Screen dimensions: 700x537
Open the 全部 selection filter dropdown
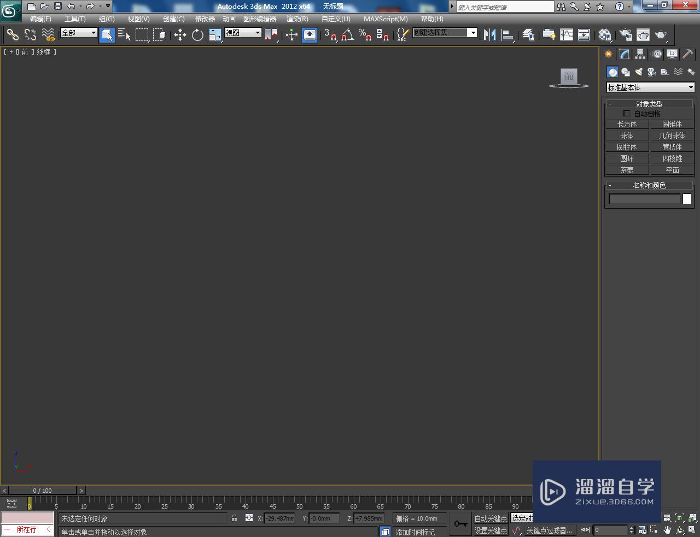(78, 33)
